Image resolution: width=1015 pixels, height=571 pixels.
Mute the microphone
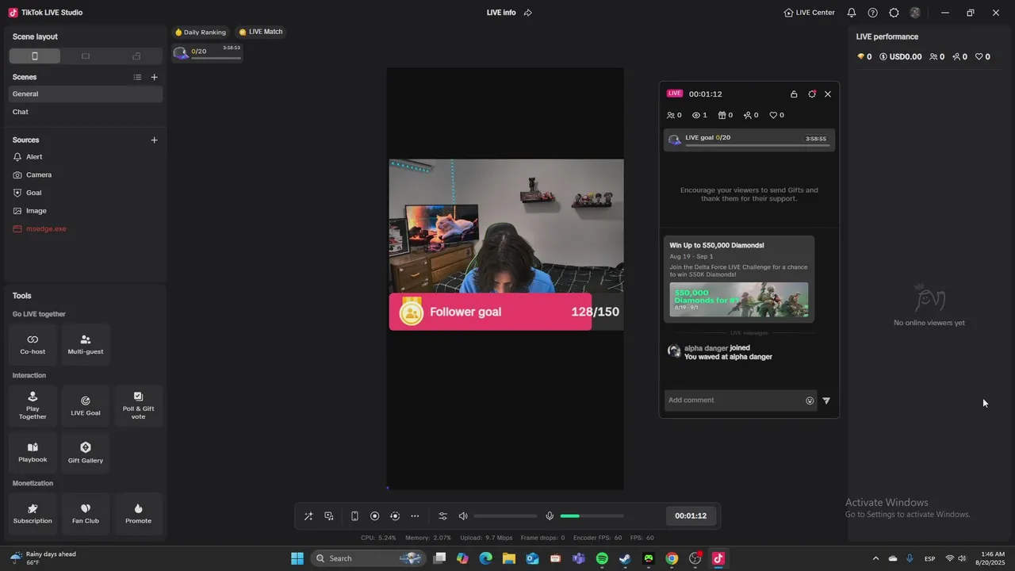pyautogui.click(x=550, y=516)
